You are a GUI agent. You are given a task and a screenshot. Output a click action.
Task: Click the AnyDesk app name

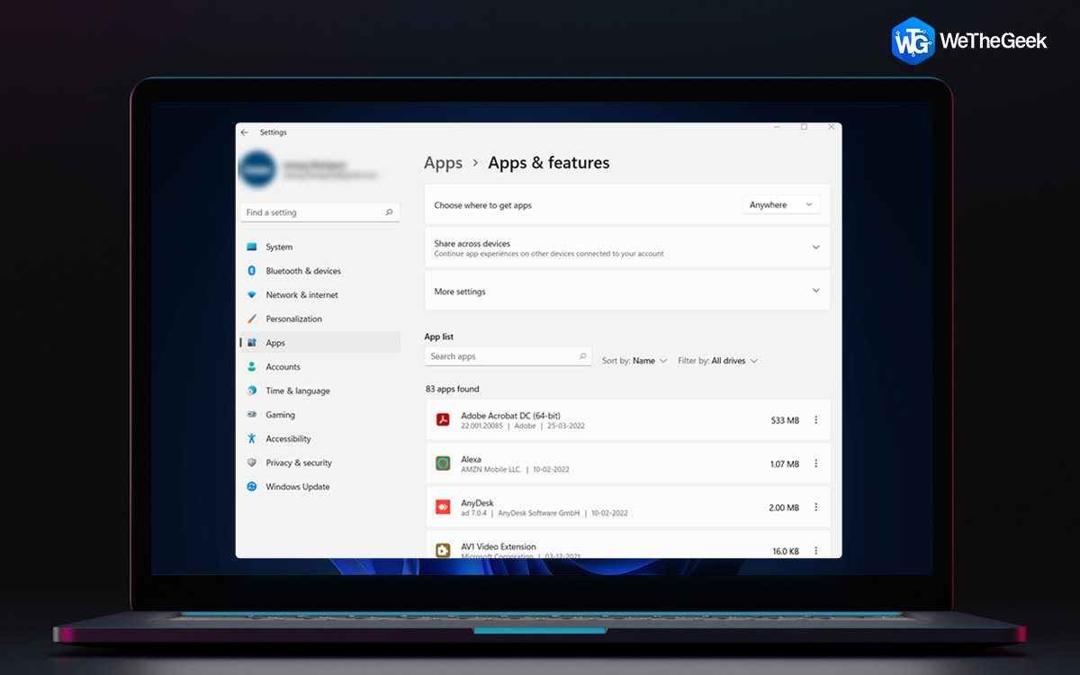pos(477,503)
